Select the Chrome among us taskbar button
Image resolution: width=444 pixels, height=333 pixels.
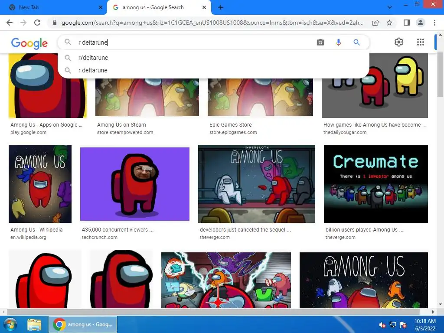[x=83, y=324]
